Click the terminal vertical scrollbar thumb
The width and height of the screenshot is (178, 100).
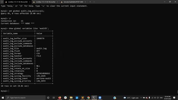(177, 92)
